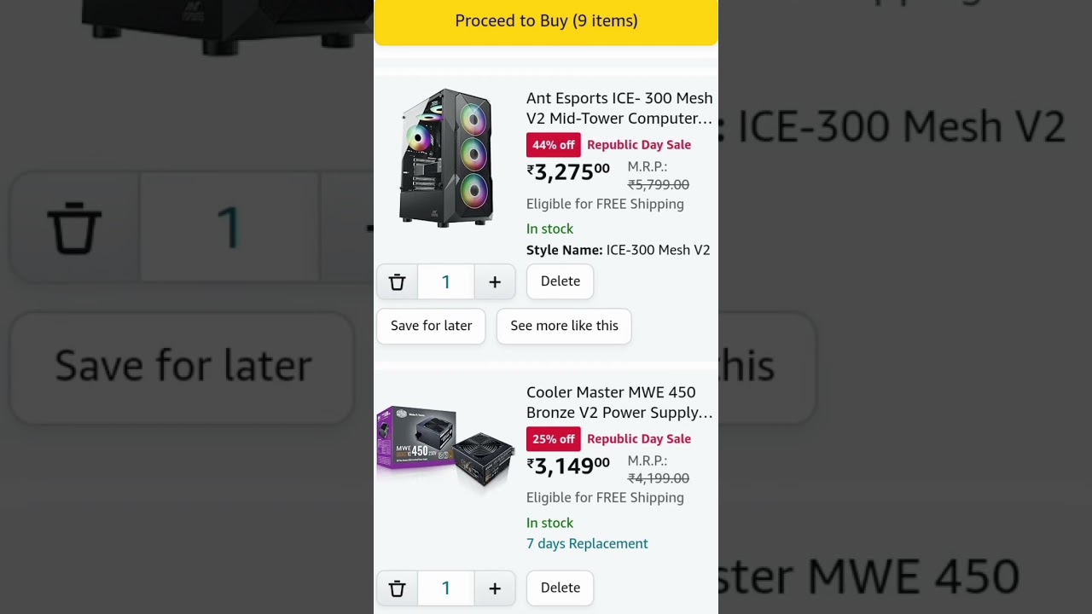Screen dimensions: 1092x614
Task: Click the ₹3,149 price of Cooler Master
Action: click(568, 466)
